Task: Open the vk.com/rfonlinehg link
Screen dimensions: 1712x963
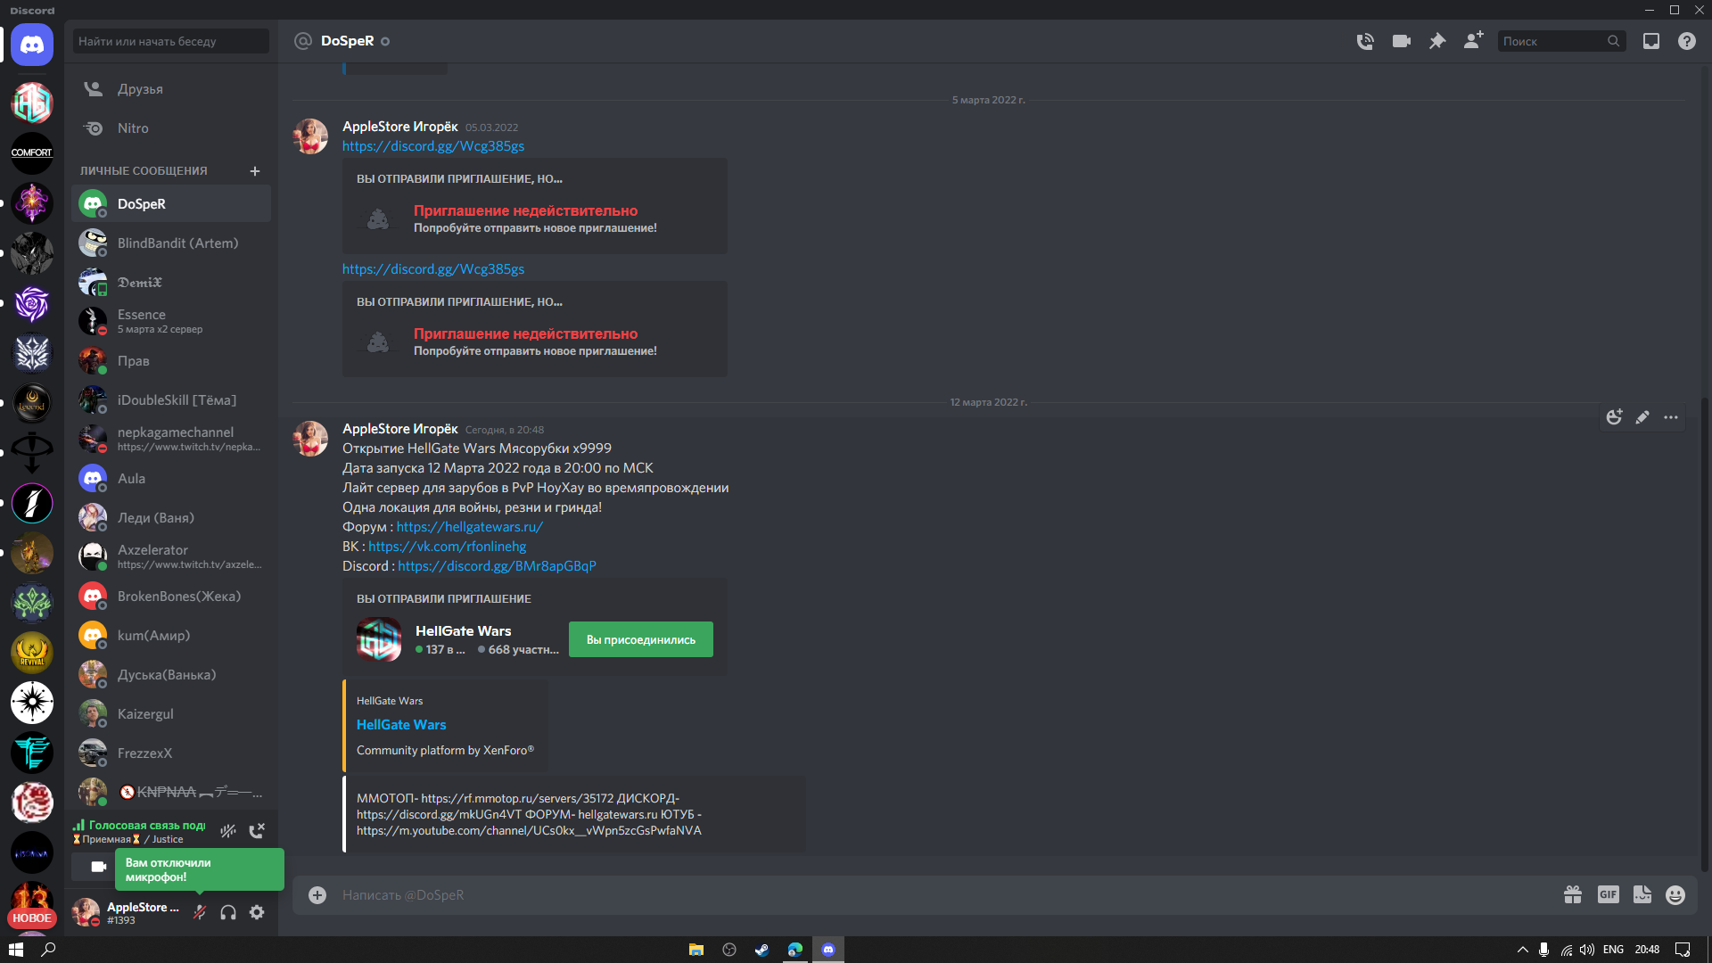Action: pos(447,547)
